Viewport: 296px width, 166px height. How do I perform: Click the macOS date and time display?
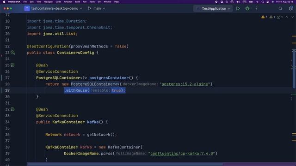coord(285,2)
